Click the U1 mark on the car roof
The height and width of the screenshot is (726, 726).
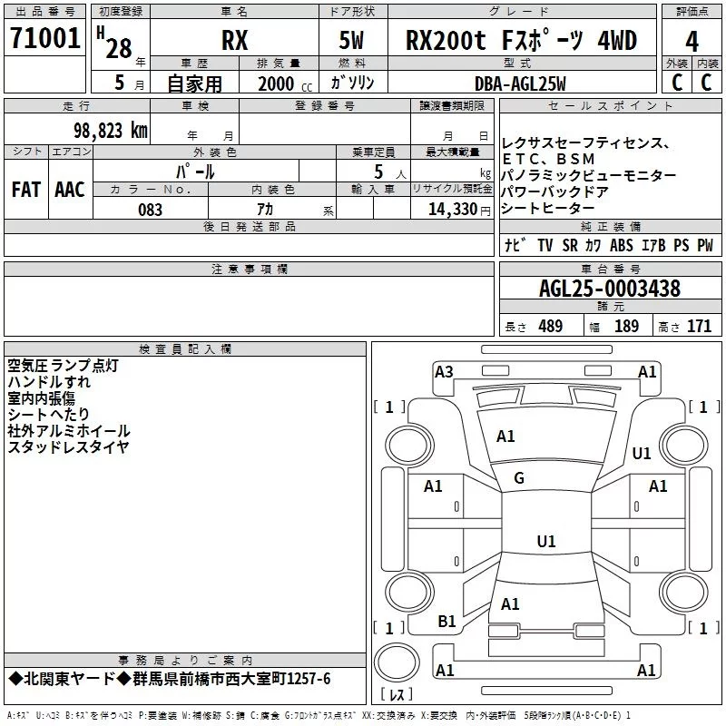(545, 542)
